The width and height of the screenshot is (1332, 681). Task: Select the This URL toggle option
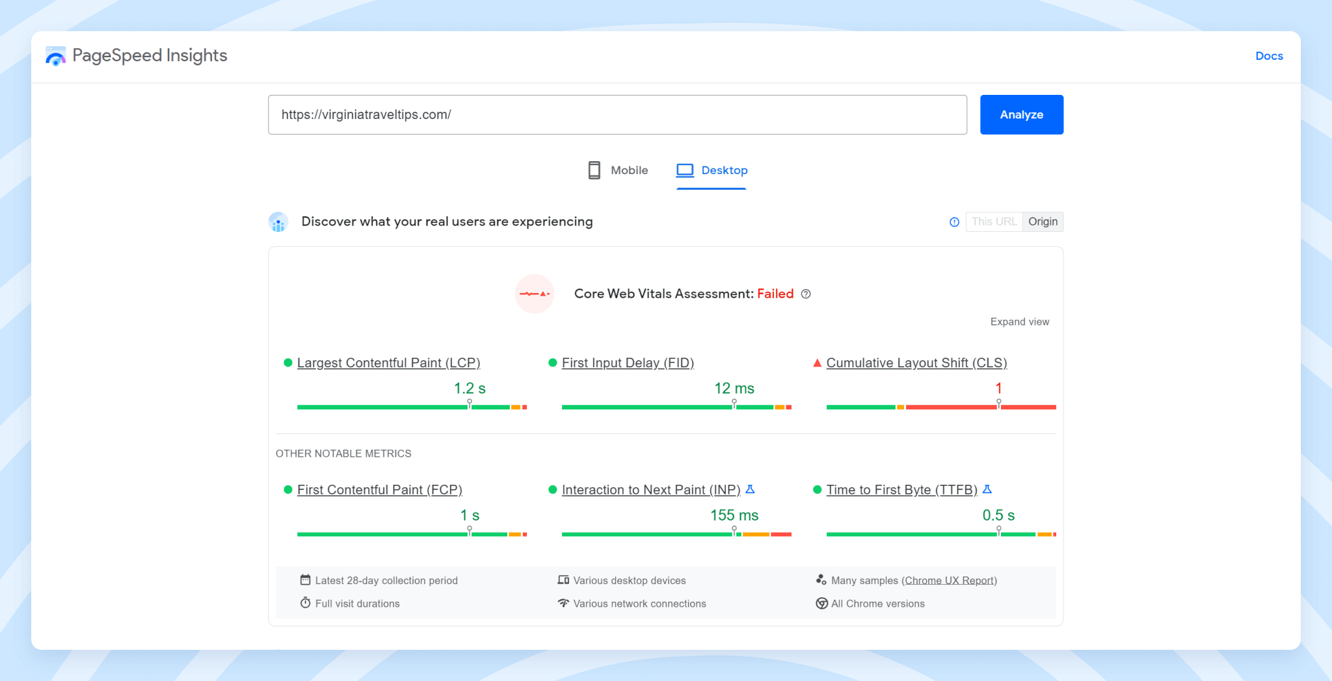pyautogui.click(x=994, y=222)
